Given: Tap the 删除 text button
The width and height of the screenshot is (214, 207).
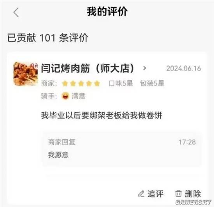Looking at the screenshot, I should [x=193, y=194].
